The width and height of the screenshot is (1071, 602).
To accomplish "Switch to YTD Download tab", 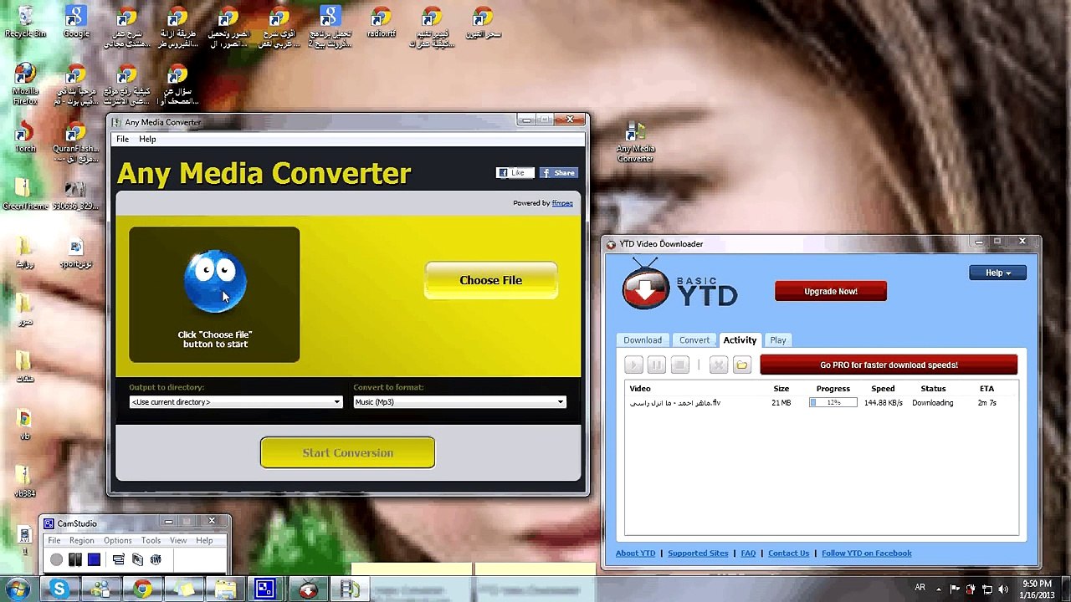I will tap(643, 340).
